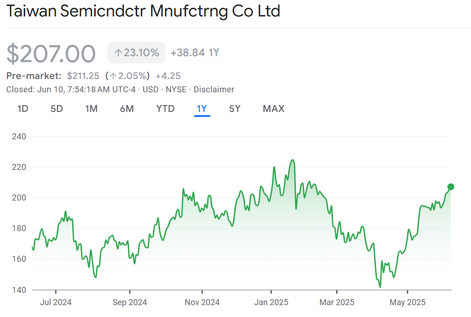Viewport: 471px width, 317px height.
Task: Click the up arrow in the 23.10% badge
Action: (x=118, y=53)
